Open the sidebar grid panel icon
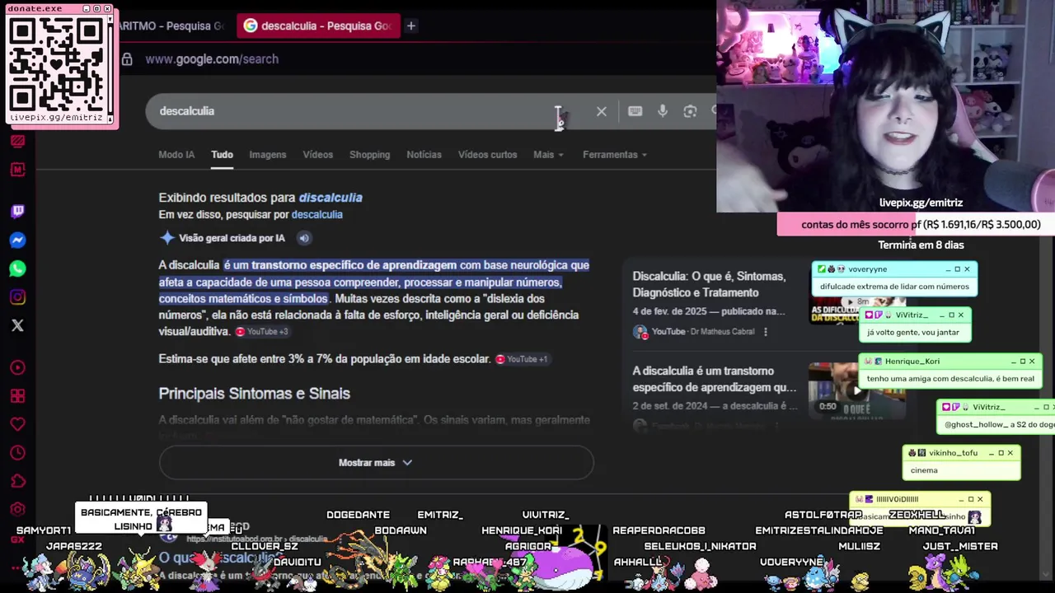This screenshot has height=593, width=1055. [x=17, y=396]
